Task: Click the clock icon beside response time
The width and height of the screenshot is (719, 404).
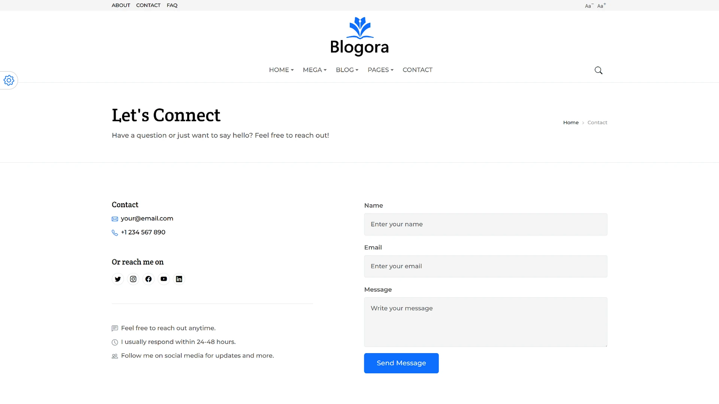Action: pos(115,342)
